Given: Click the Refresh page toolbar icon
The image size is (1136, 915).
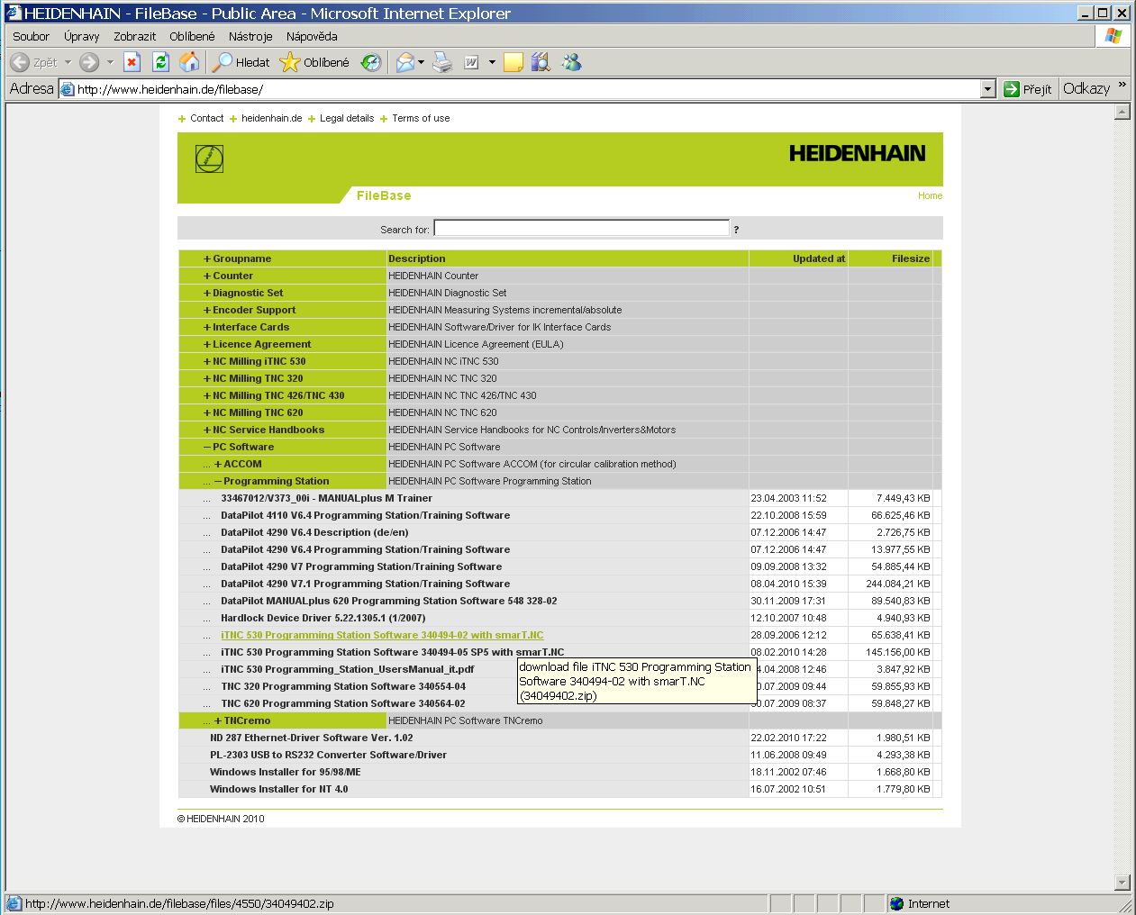Looking at the screenshot, I should click(x=160, y=62).
